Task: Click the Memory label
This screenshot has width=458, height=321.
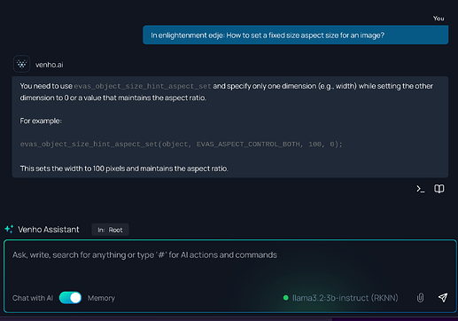Action: pyautogui.click(x=101, y=298)
